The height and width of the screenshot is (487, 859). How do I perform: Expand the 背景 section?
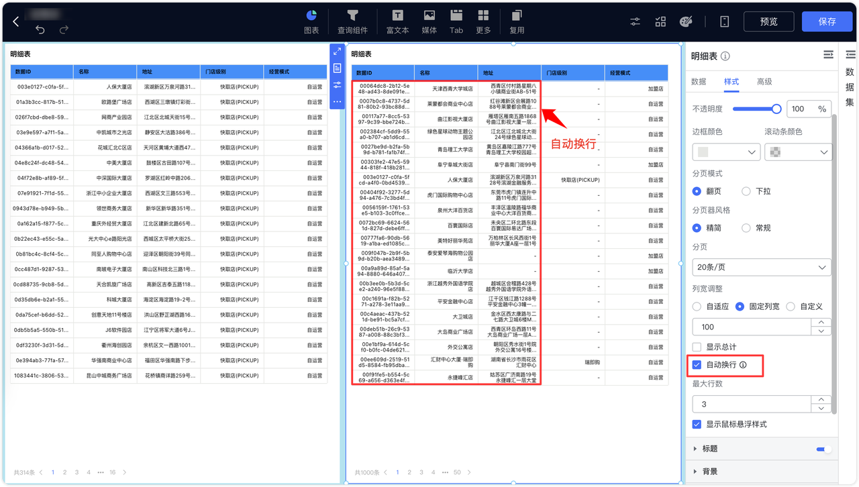coord(696,472)
